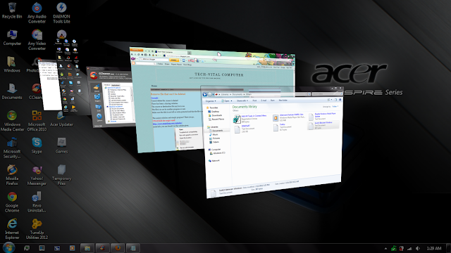Click the long blue URL link in blog post
This screenshot has width=451, height=253.
pos(168,124)
